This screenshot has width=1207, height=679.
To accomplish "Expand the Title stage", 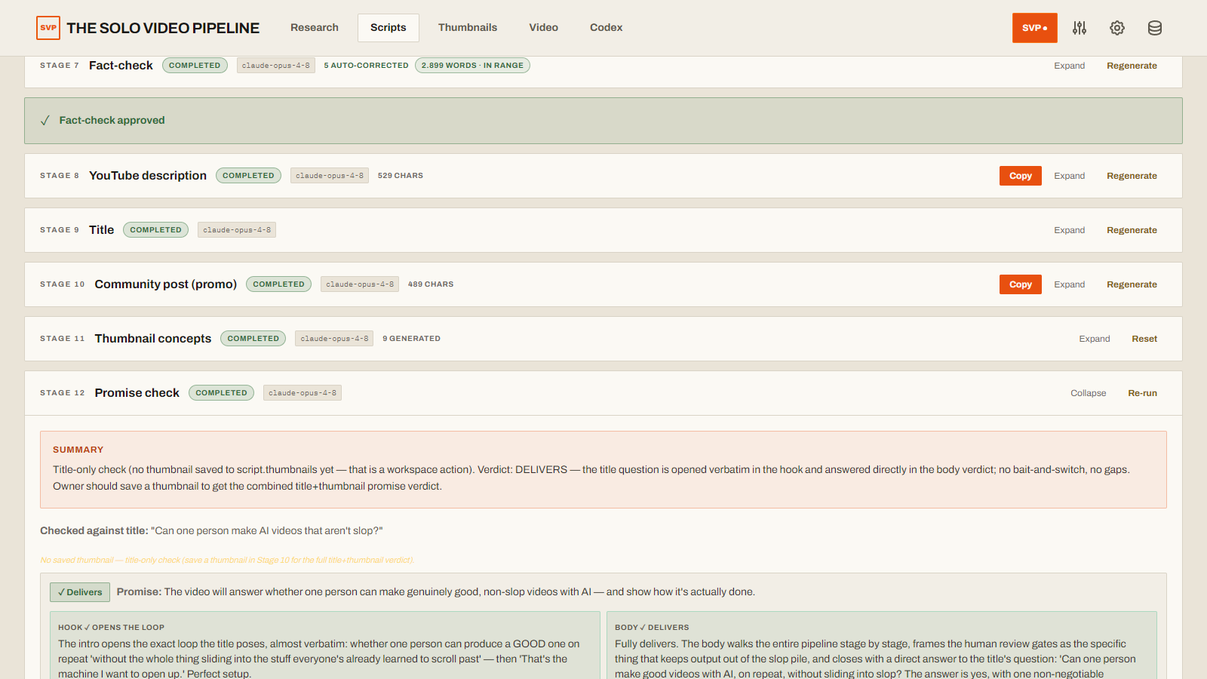I will tap(1069, 230).
